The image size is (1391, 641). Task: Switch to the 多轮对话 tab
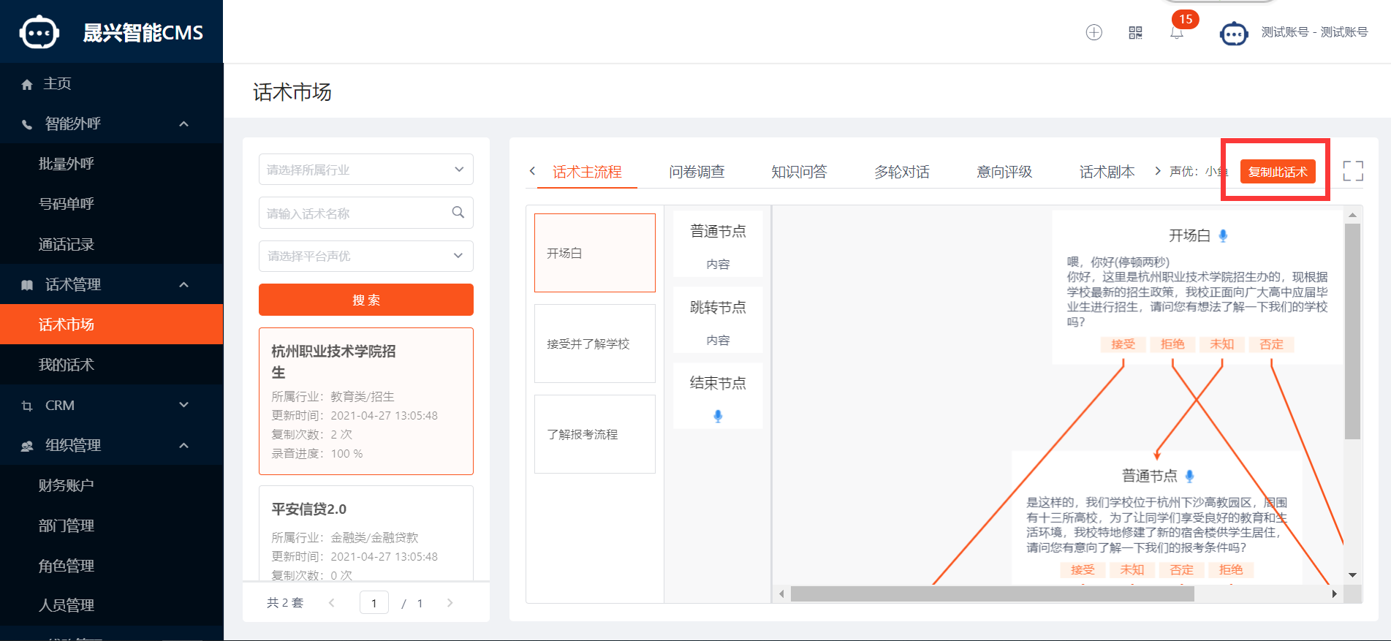point(902,172)
